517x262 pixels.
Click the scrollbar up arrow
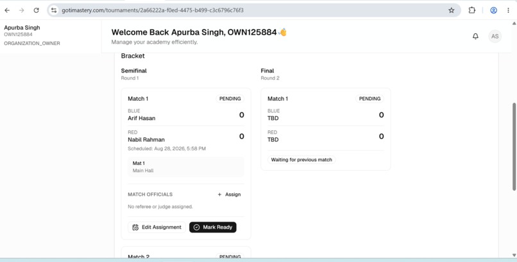click(514, 23)
